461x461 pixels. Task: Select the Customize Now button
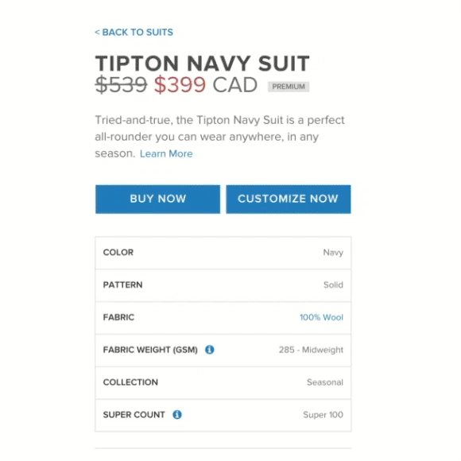coord(289,199)
